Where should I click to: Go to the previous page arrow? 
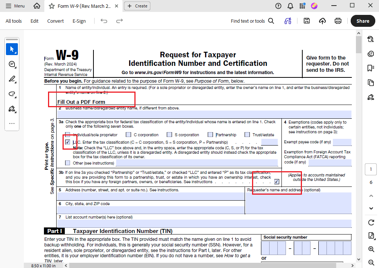tap(371, 196)
